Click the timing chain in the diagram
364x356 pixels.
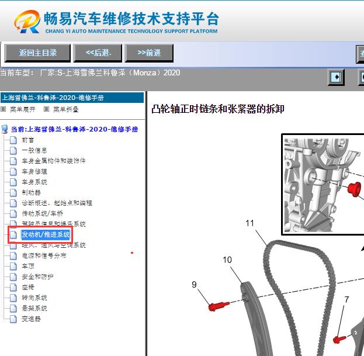(x=300, y=298)
